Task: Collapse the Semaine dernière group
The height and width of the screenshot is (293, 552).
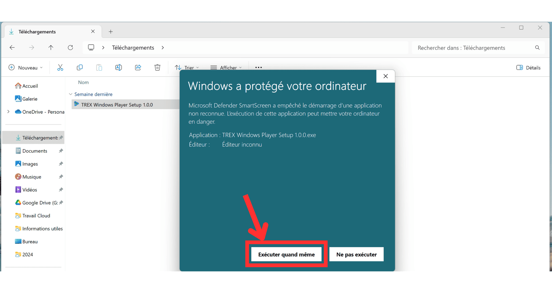Action: (71, 94)
